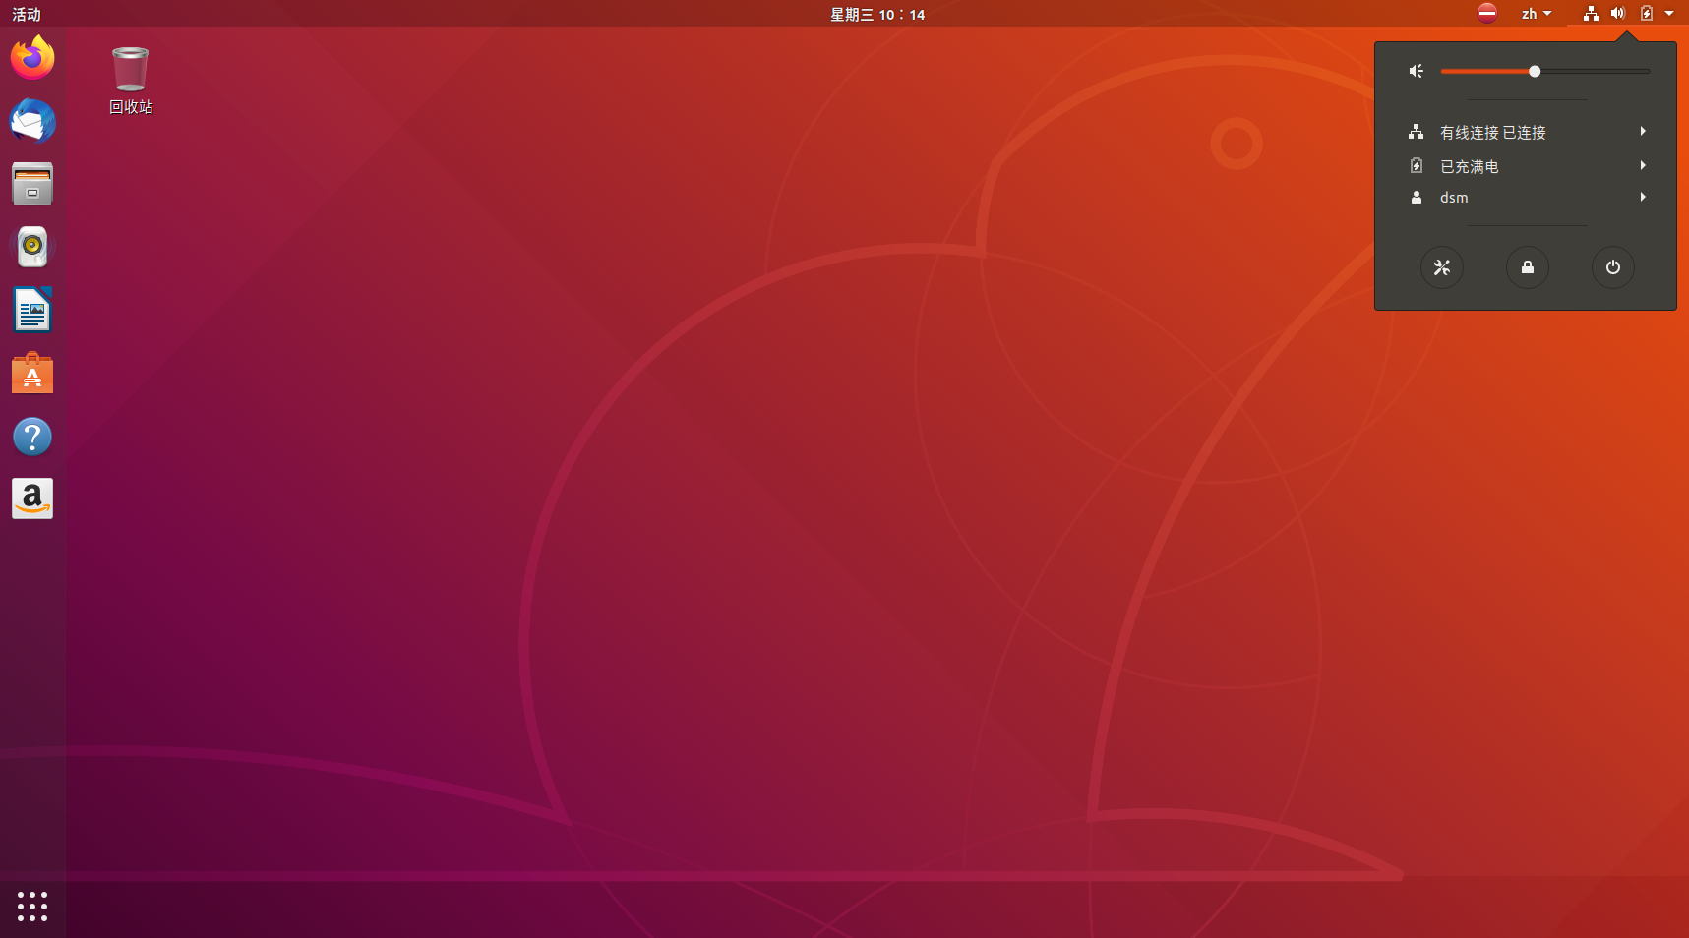Launch Rhythmbox music player
This screenshot has width=1689, height=938.
[x=32, y=247]
